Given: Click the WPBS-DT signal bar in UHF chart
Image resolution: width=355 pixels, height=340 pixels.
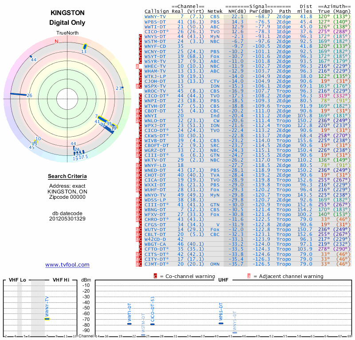Looking at the screenshot, I should [221, 323].
